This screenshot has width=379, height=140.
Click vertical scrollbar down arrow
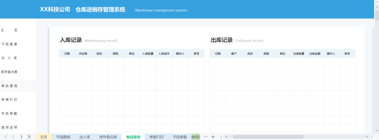377,131
